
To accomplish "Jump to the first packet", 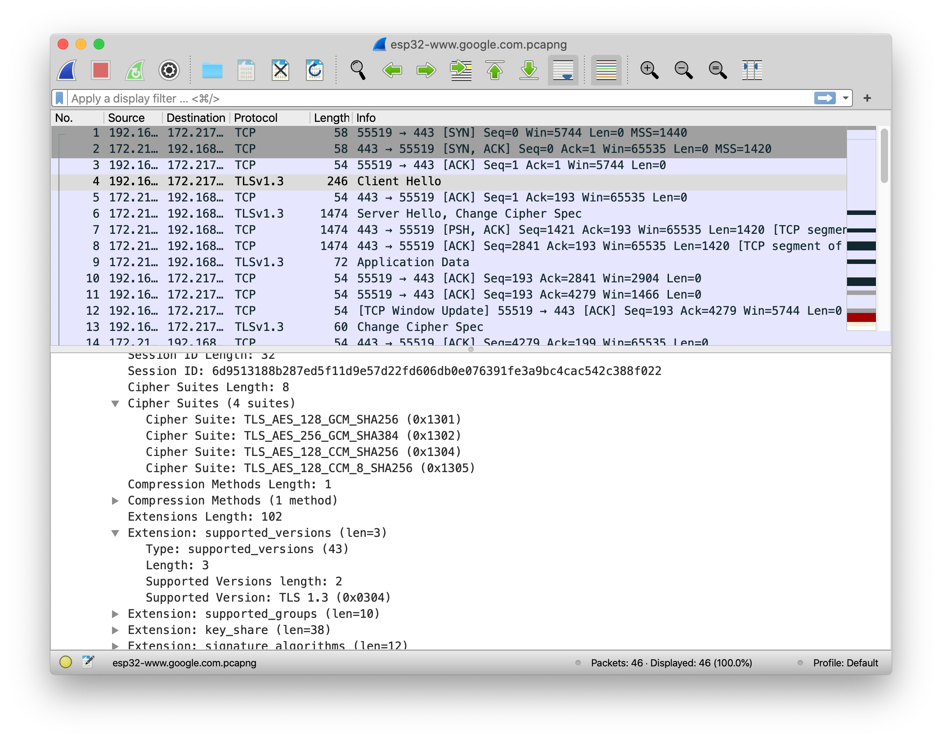I will pos(495,70).
